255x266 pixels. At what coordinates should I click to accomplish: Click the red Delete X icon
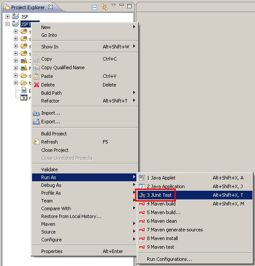[x=36, y=85]
